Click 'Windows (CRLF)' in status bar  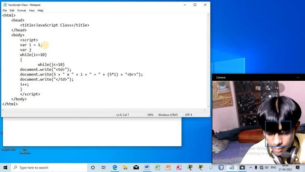coord(168,115)
